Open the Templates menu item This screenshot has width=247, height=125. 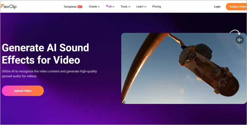pyautogui.click(x=70, y=7)
